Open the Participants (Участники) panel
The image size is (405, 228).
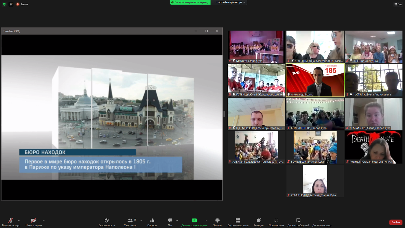point(130,221)
